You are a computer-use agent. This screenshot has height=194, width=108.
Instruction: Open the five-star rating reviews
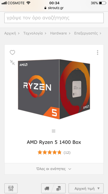[x=49, y=153]
